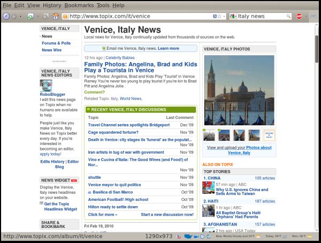Click the 'Learn more' email news link

click(x=169, y=49)
